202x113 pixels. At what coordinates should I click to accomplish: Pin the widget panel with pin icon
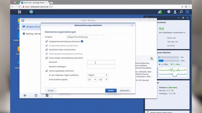coord(183,18)
